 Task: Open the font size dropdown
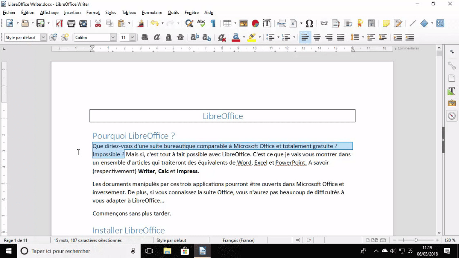(132, 38)
